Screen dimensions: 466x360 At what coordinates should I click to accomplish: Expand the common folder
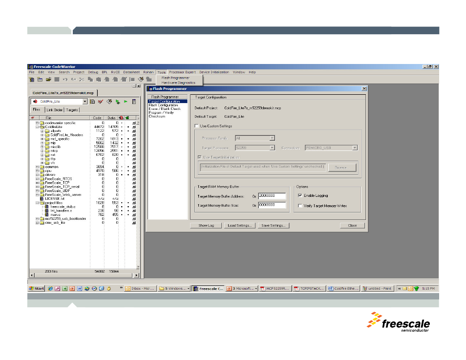pos(37,167)
